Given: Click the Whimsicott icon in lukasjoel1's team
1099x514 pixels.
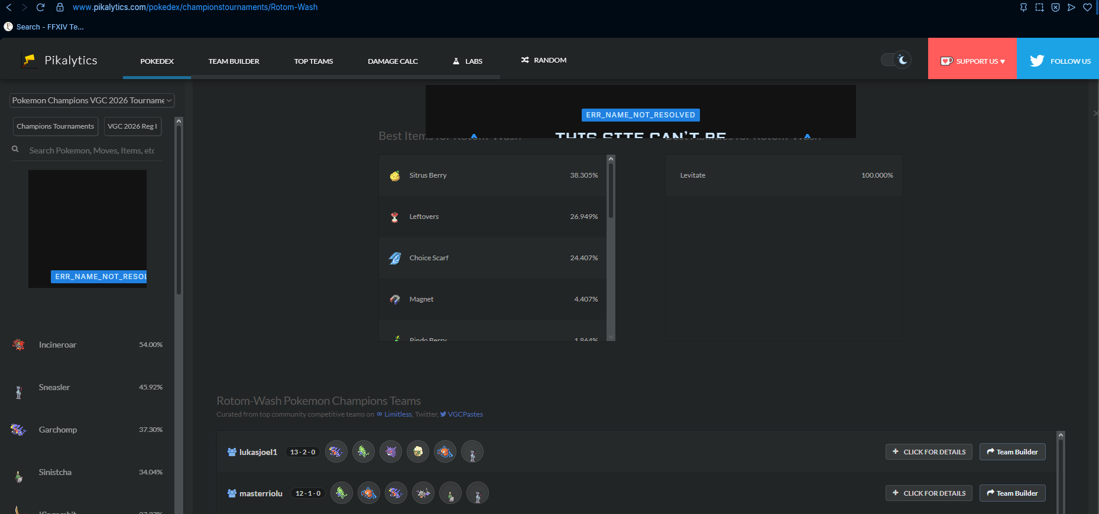Looking at the screenshot, I should [418, 452].
